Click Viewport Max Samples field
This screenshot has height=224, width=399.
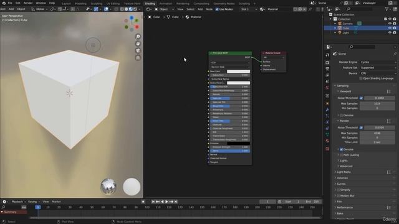(x=377, y=104)
